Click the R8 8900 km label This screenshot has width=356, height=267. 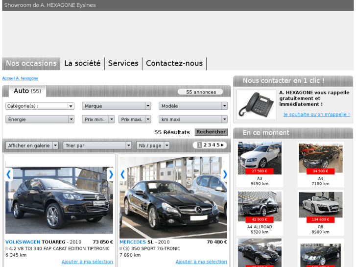point(321,229)
